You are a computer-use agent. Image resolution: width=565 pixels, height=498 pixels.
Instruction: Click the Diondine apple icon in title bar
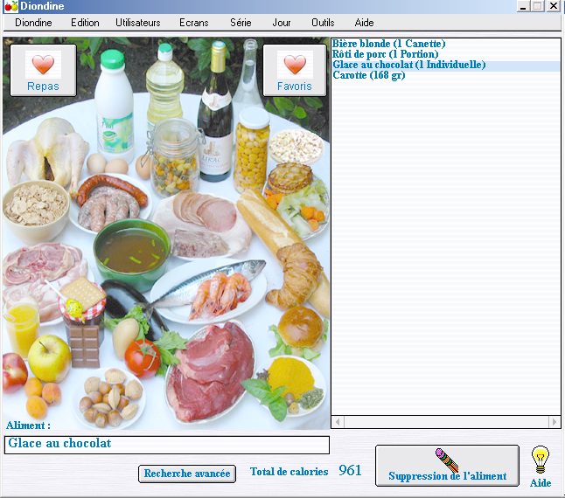pos(11,6)
